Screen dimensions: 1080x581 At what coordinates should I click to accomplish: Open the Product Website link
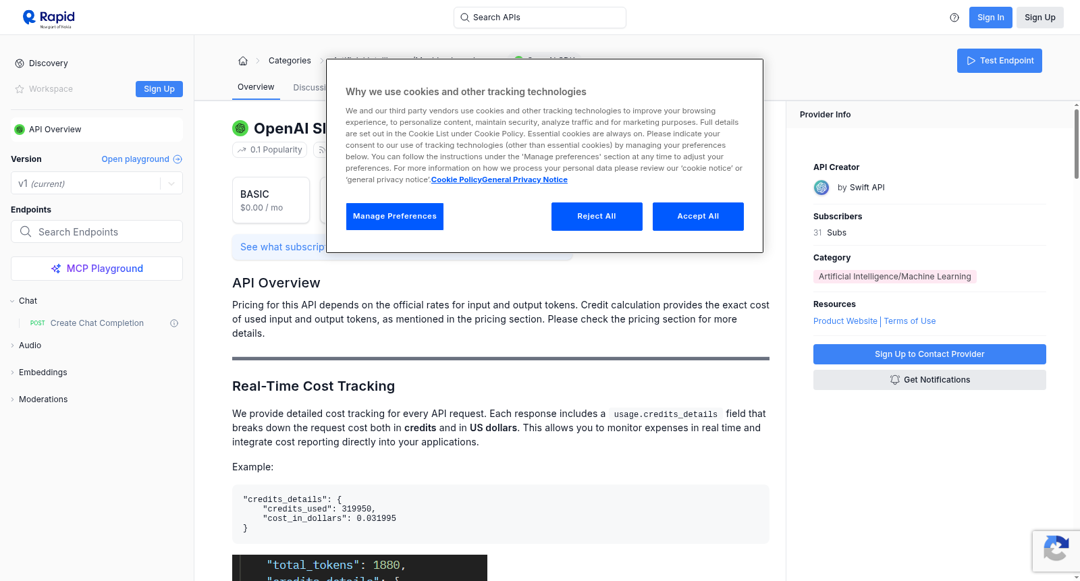point(845,321)
